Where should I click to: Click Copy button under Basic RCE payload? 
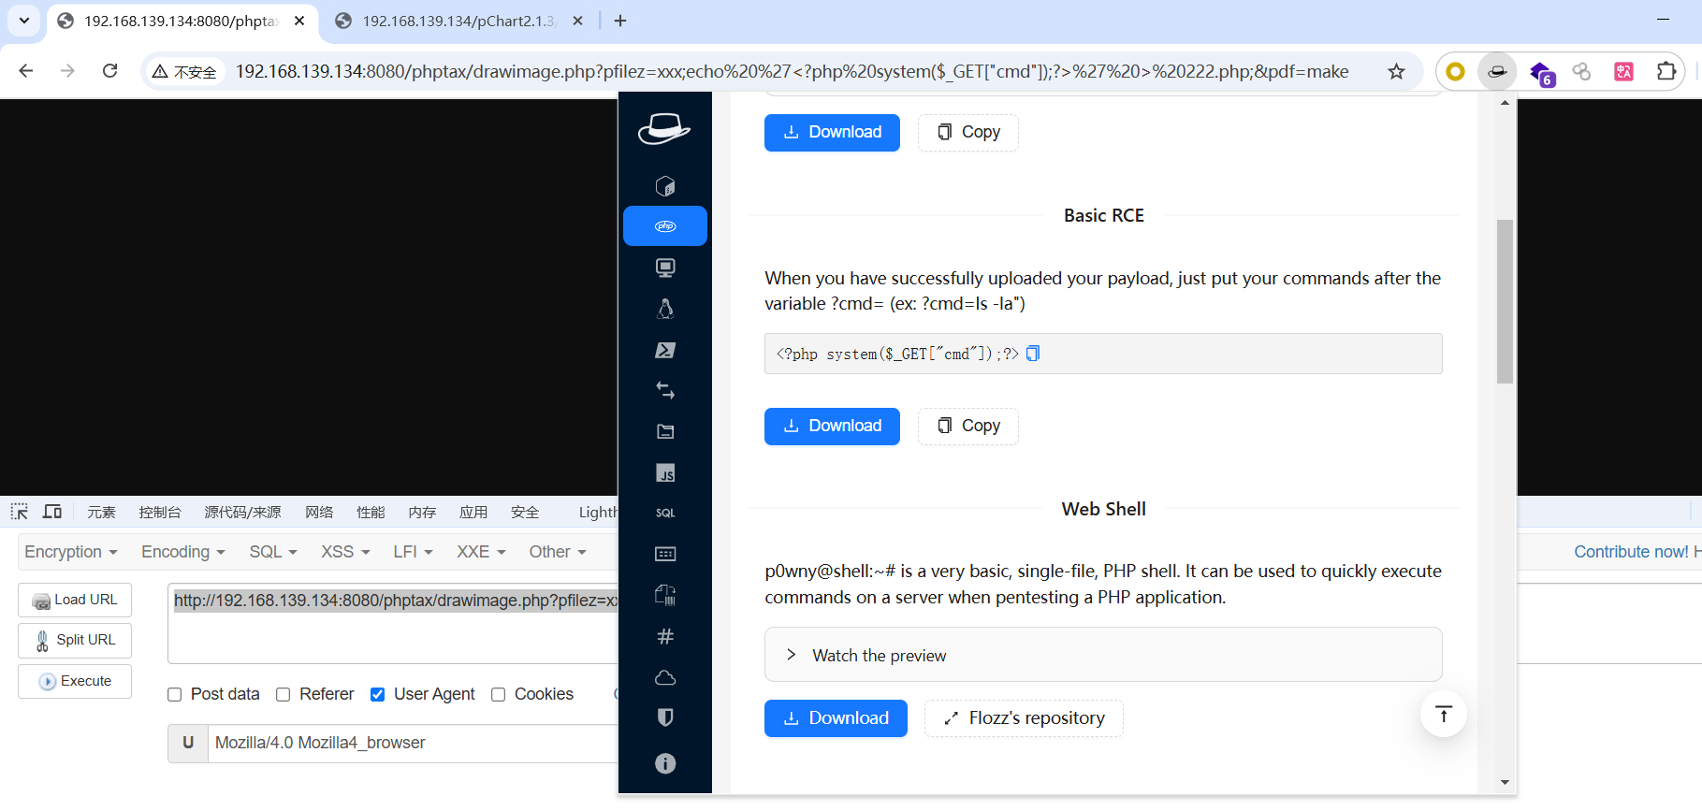tap(968, 426)
